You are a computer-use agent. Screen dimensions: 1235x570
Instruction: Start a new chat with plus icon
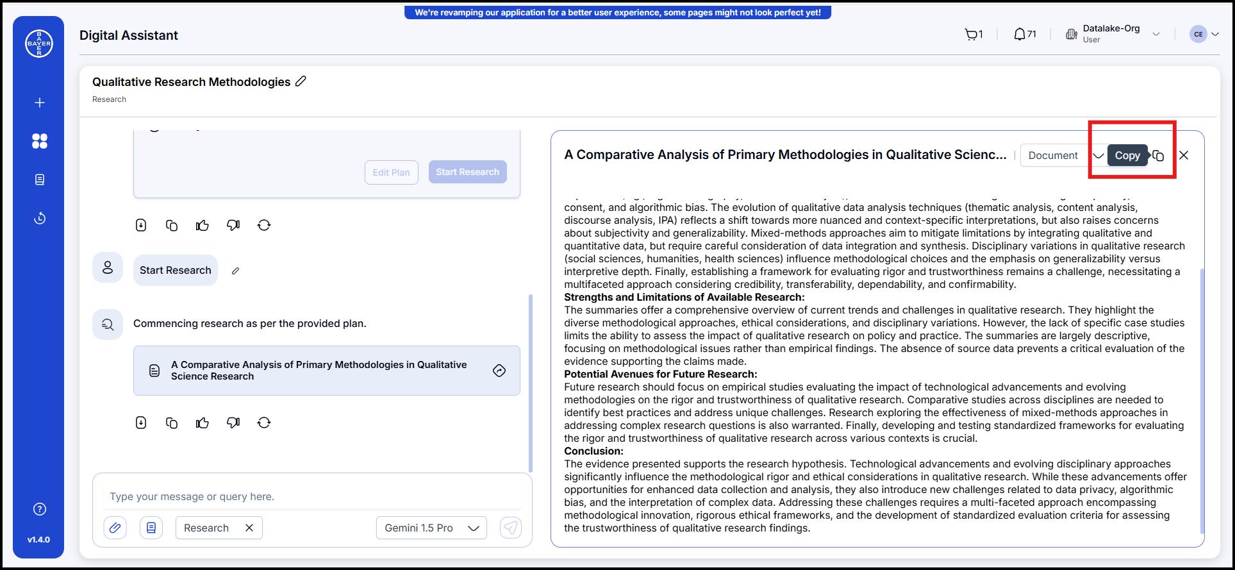click(40, 103)
